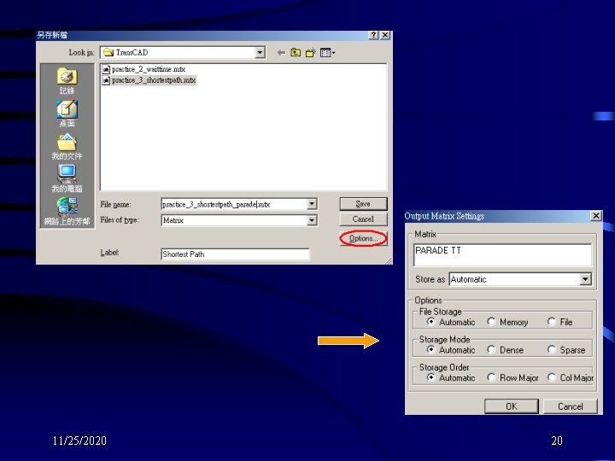Screen dimensions: 615x461
Task: Click Cancel in Output Matrix Settings
Action: click(x=571, y=406)
